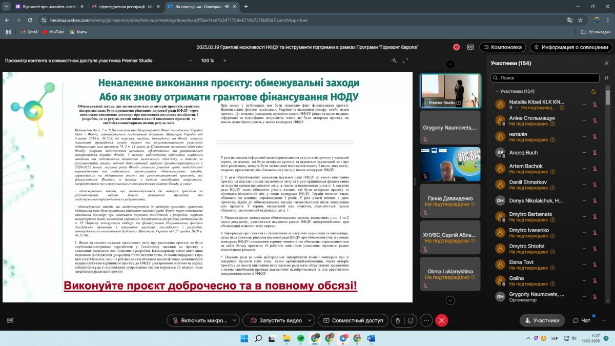Viewport: 615px width, 346px height.
Task: Collapse the Участники (154) group
Action: pos(496,91)
